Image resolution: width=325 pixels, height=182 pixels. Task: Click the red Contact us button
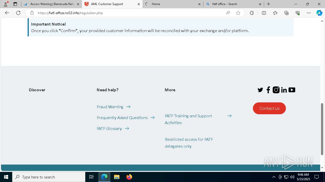pos(269,108)
